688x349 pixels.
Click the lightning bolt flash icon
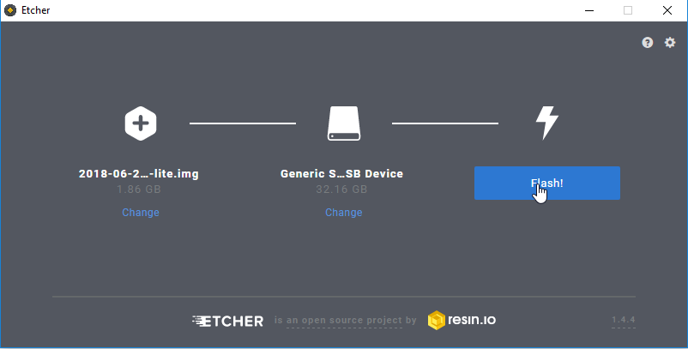coord(547,123)
